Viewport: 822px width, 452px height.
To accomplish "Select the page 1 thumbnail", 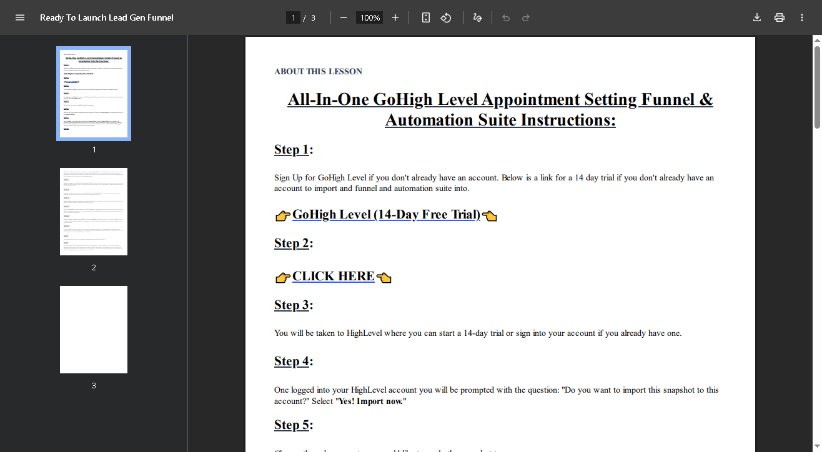I will click(94, 94).
